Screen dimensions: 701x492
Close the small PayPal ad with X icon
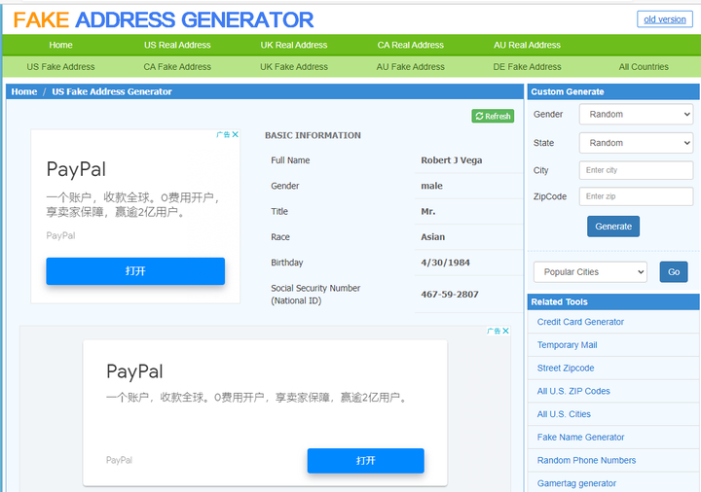tap(236, 134)
